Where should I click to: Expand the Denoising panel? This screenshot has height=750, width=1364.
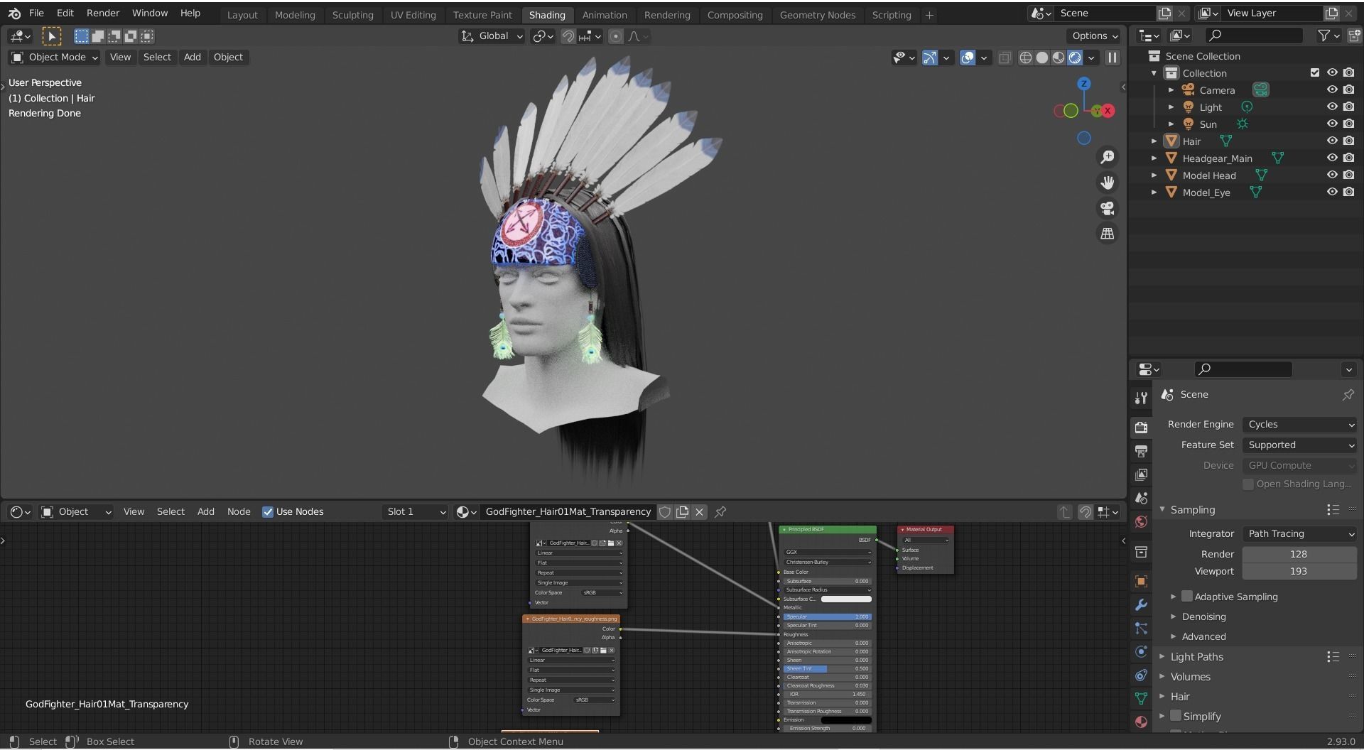pos(1203,617)
